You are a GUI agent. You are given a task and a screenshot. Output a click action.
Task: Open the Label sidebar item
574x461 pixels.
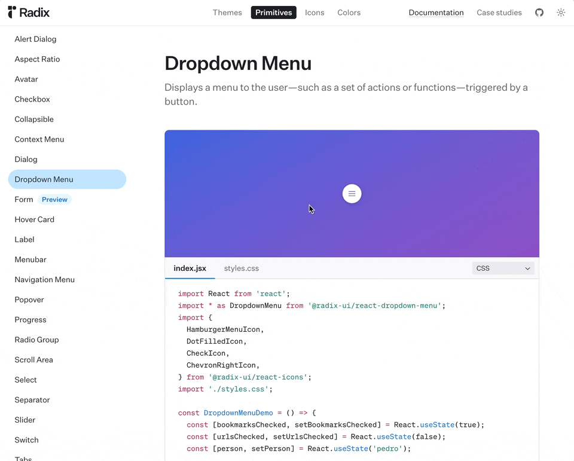point(25,240)
